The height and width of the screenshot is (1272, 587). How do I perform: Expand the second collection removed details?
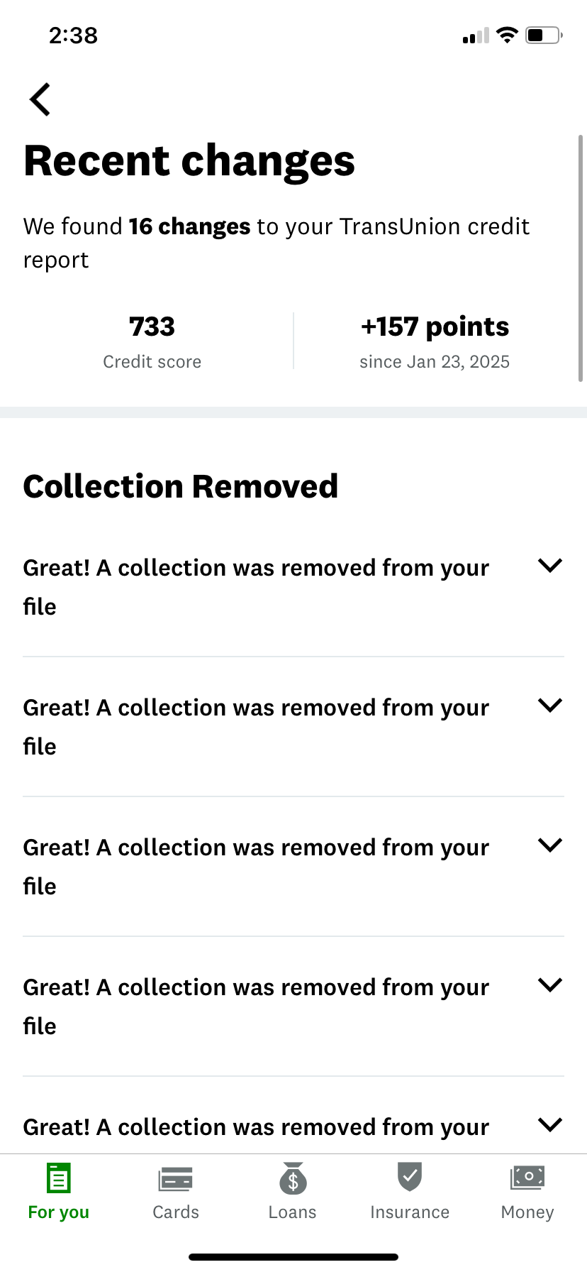[x=549, y=705]
